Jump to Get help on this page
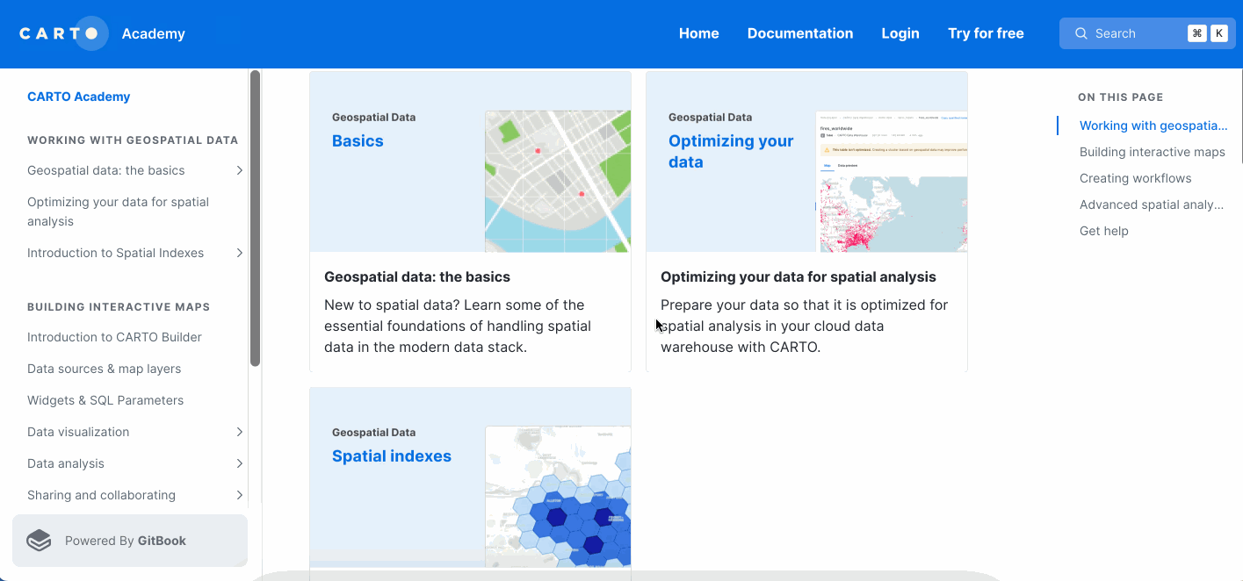Image resolution: width=1243 pixels, height=581 pixels. pos(1103,231)
